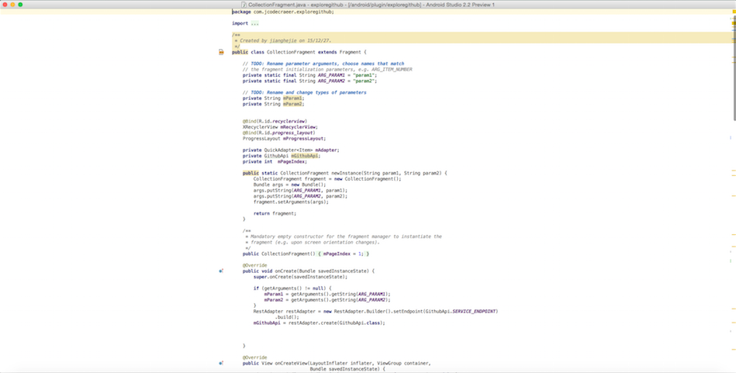Click the override gutter icon beside onCreateView
Screen dimensions: 736x373
pos(221,363)
